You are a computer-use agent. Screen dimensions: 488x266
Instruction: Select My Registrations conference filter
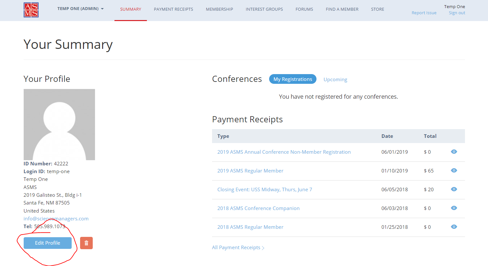point(293,79)
